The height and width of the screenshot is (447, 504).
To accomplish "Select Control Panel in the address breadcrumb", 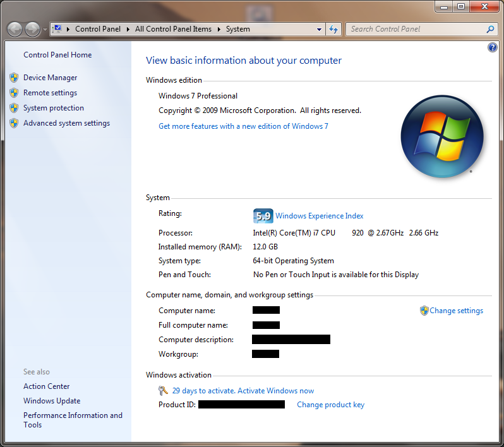I will tap(98, 29).
